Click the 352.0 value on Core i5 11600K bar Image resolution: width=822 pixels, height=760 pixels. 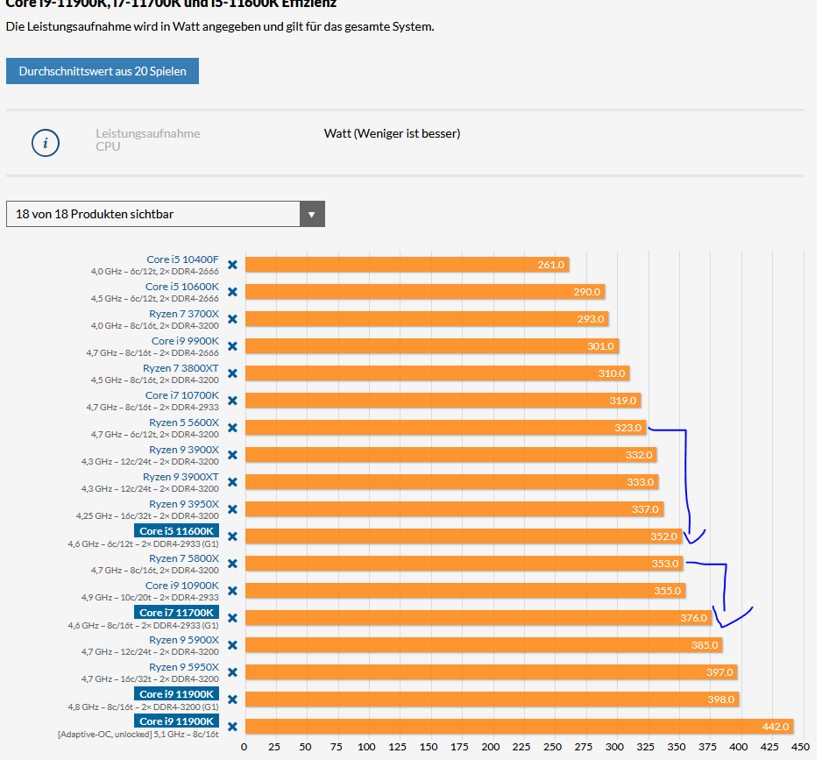(x=664, y=536)
